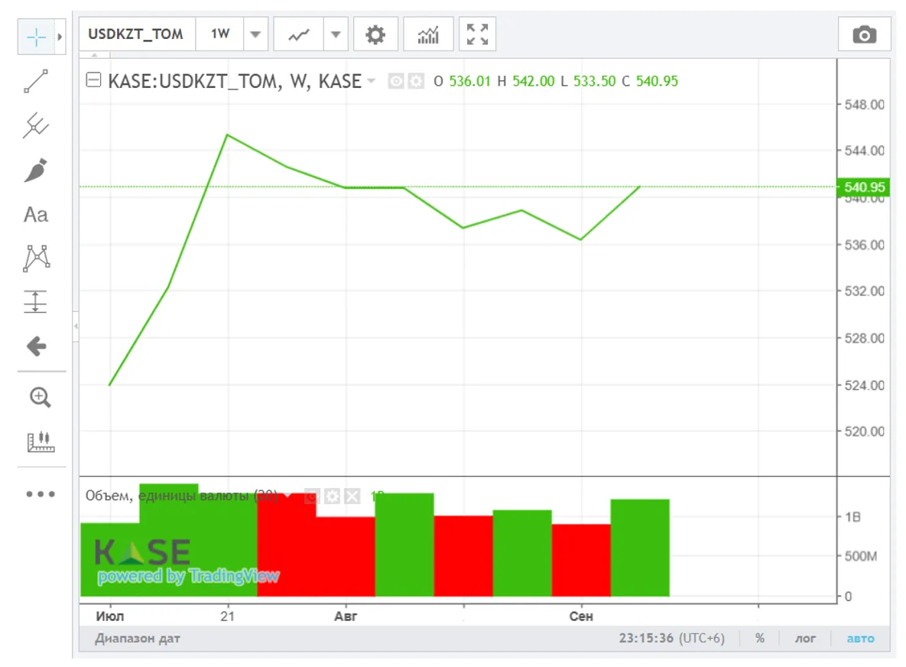Click the Zoom In magnifier tool
The width and height of the screenshot is (906, 667).
point(40,398)
